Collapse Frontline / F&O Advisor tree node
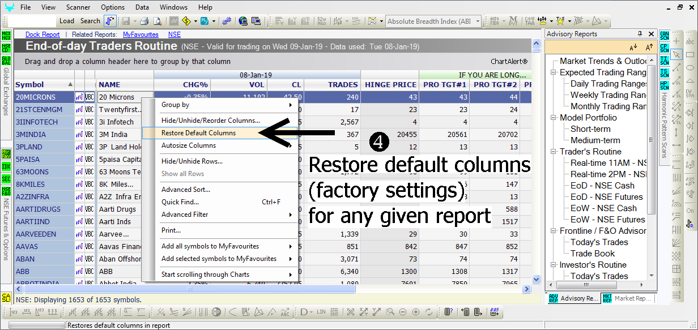698x330 pixels. pos(554,231)
